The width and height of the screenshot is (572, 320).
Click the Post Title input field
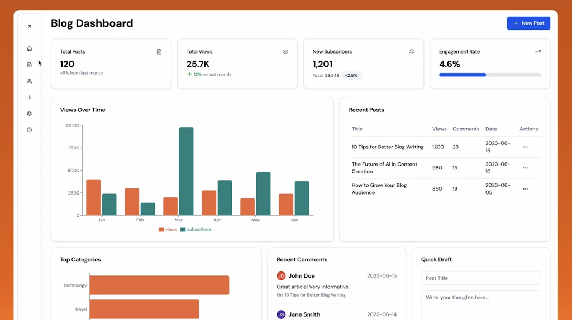[481, 278]
